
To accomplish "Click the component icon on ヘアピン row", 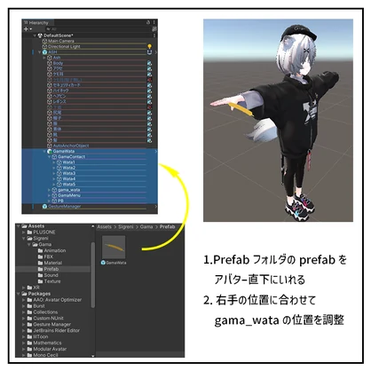I will pos(149,96).
